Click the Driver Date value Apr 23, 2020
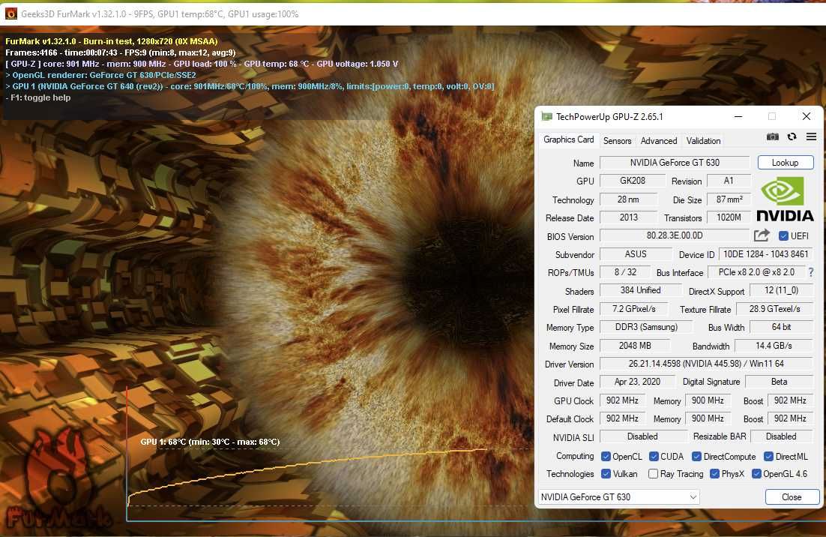Image resolution: width=826 pixels, height=537 pixels. point(637,382)
